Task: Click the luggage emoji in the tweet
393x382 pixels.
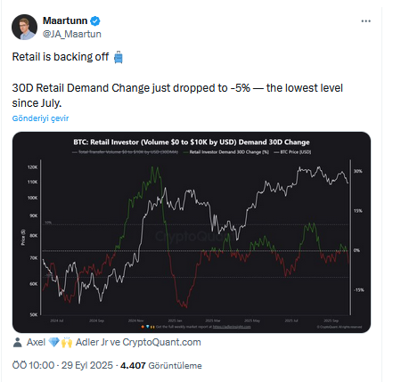Action: pyautogui.click(x=119, y=57)
